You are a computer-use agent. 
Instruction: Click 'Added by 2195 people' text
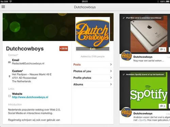click(x=92, y=57)
